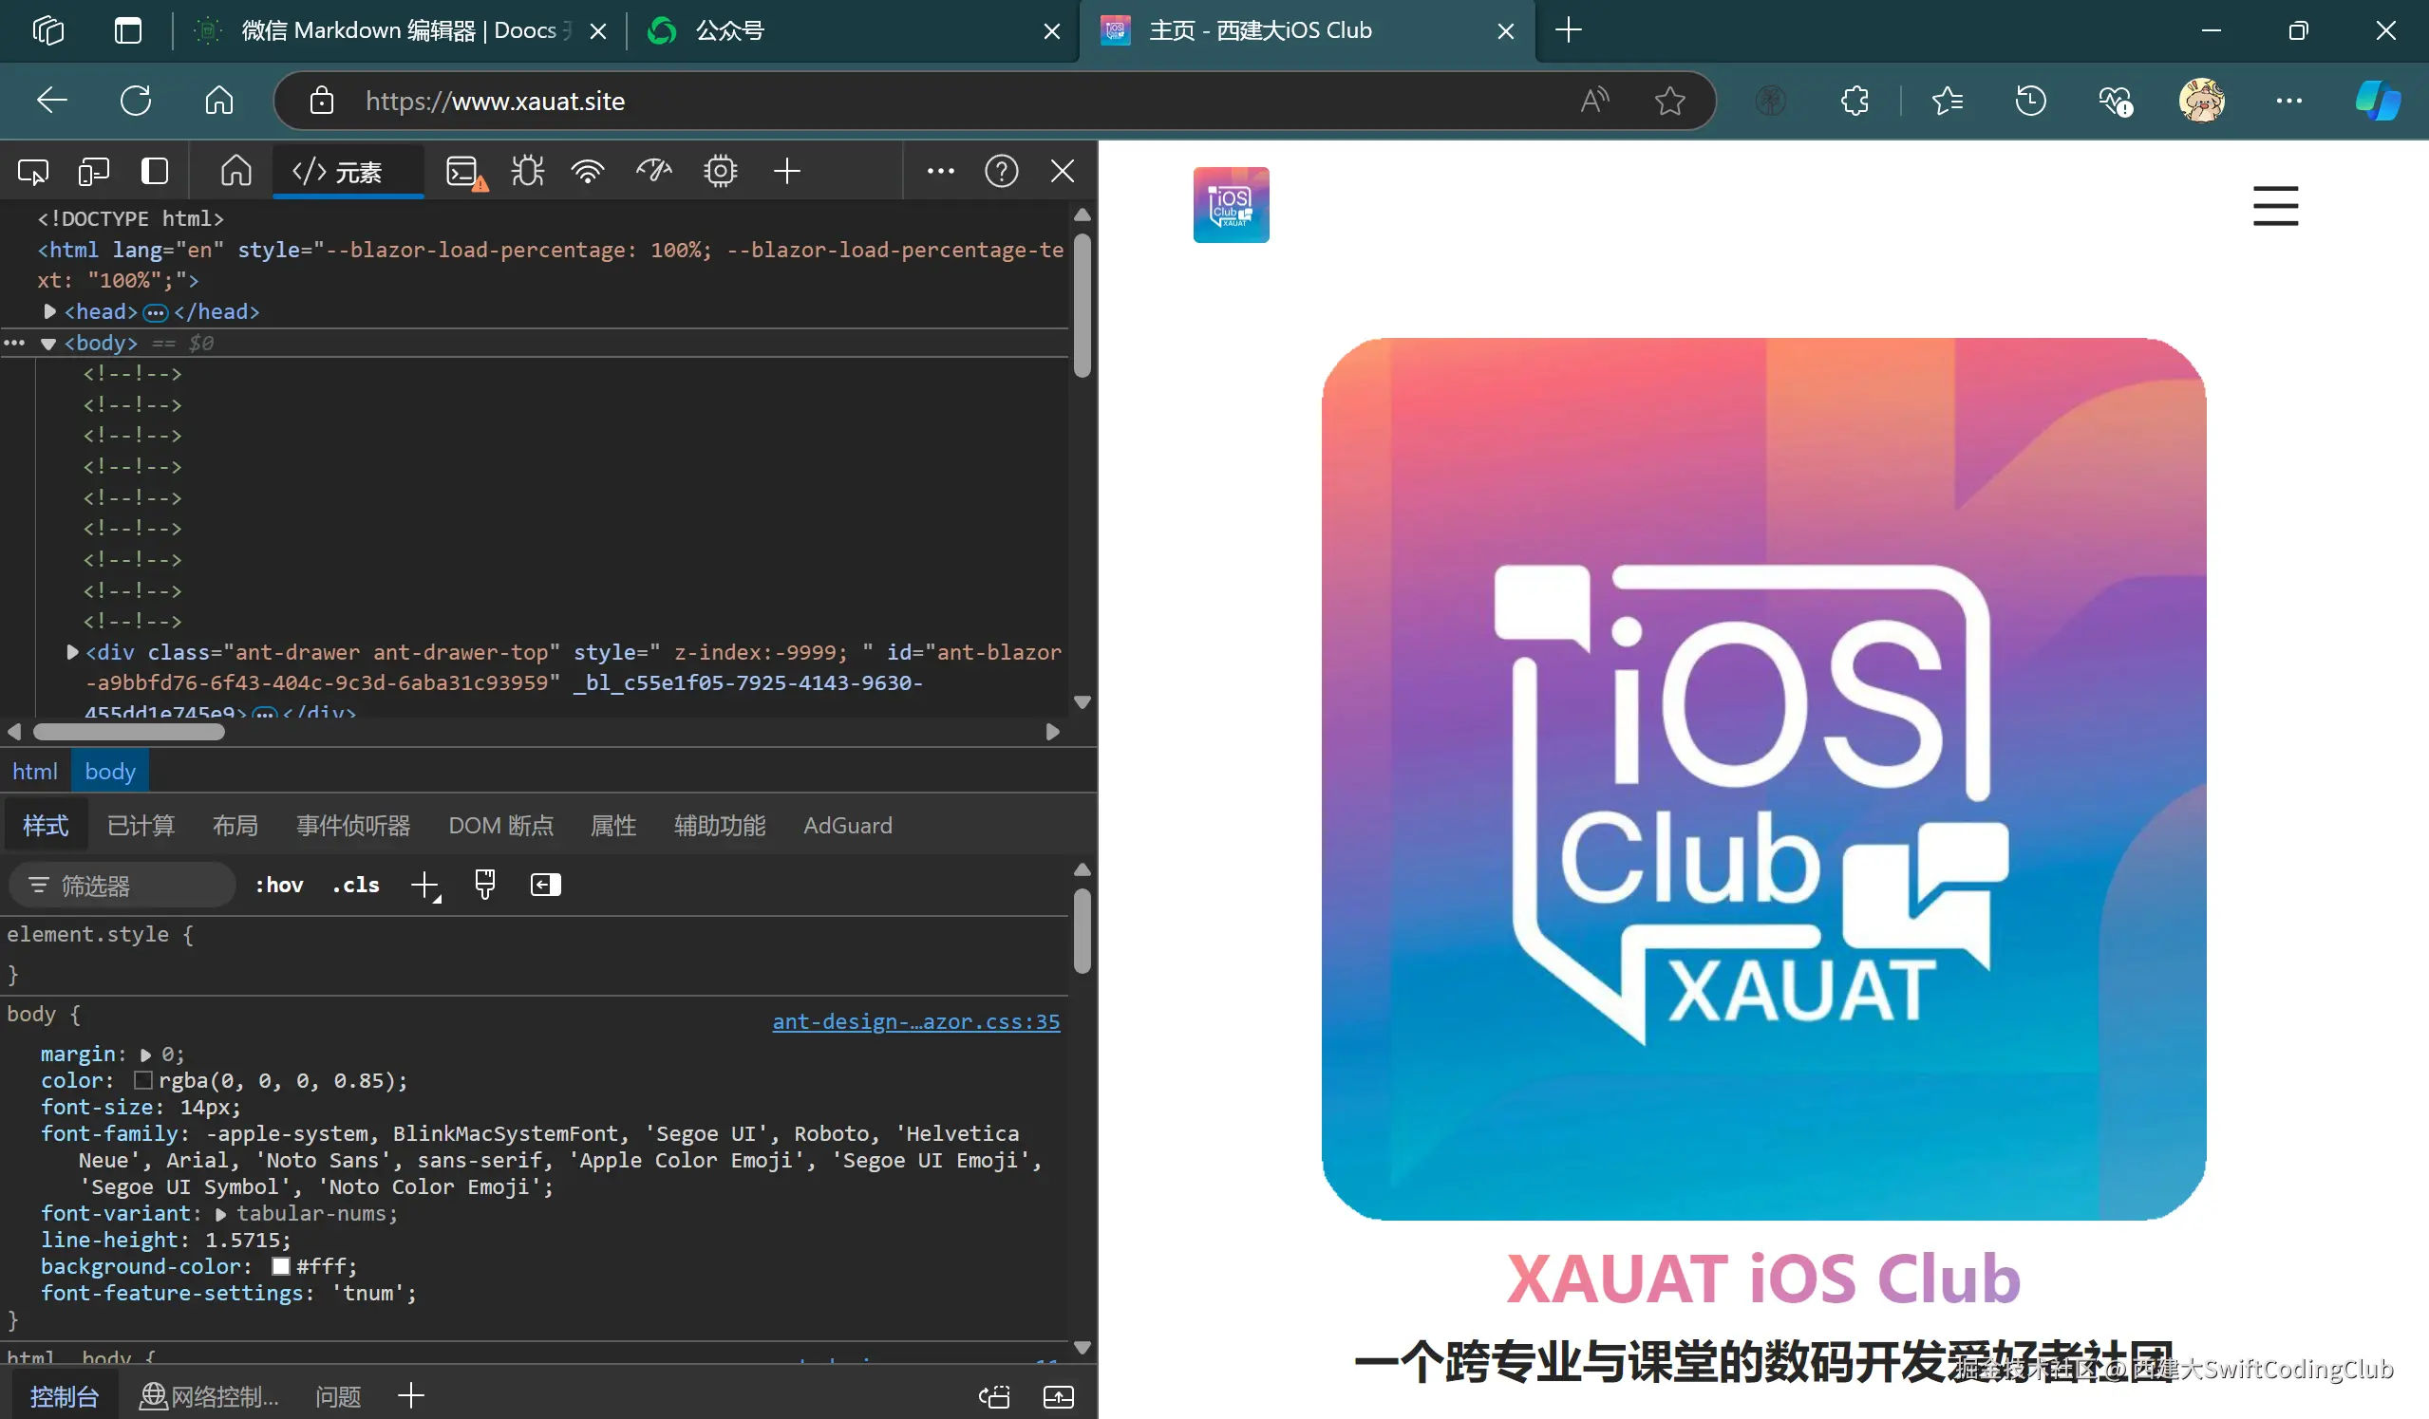Toggle the .cls class editor button
Screen dimensions: 2429x1419
click(x=356, y=885)
